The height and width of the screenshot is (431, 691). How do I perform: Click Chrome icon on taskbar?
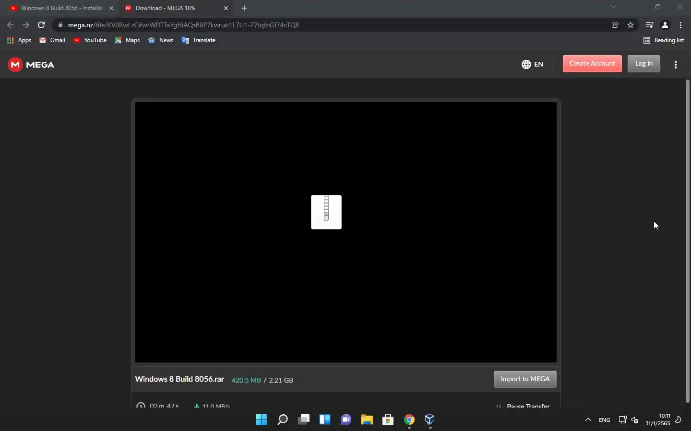coord(409,420)
